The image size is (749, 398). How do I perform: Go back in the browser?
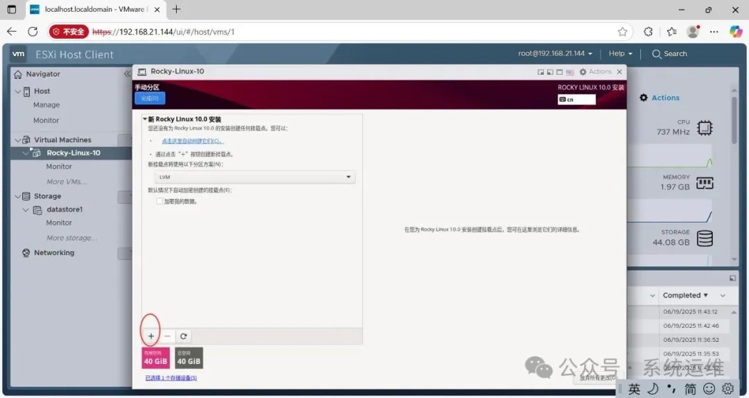point(12,31)
